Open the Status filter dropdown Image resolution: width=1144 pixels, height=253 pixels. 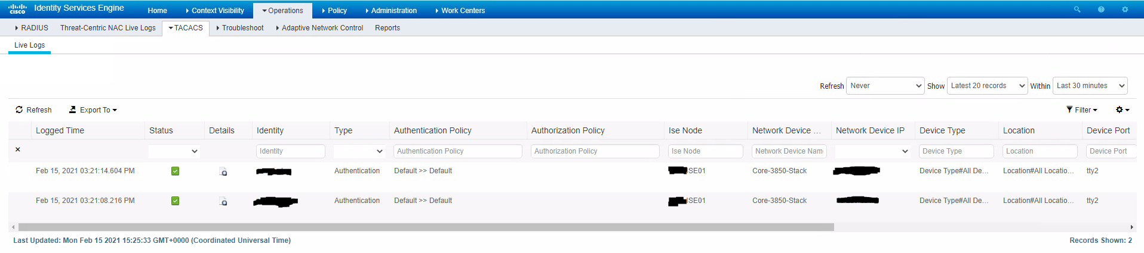coord(174,151)
